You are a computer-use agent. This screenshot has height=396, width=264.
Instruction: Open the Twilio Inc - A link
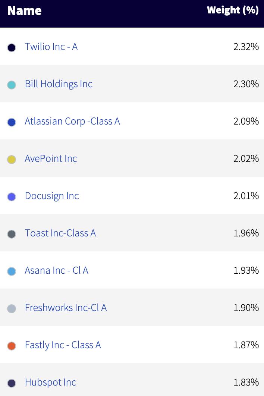[x=51, y=47]
